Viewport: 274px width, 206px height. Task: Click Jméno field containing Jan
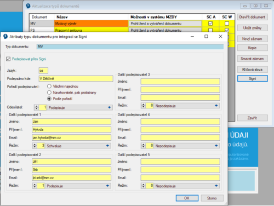[x=71, y=122]
